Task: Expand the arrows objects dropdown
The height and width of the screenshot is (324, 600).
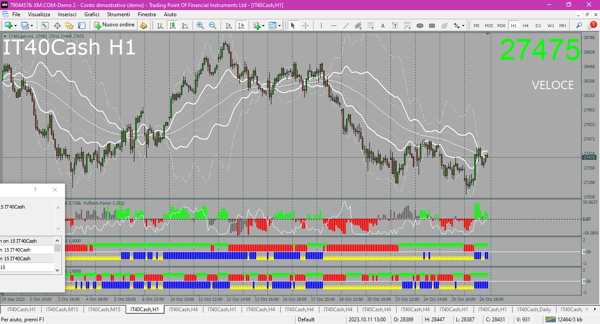Action: coord(463,25)
